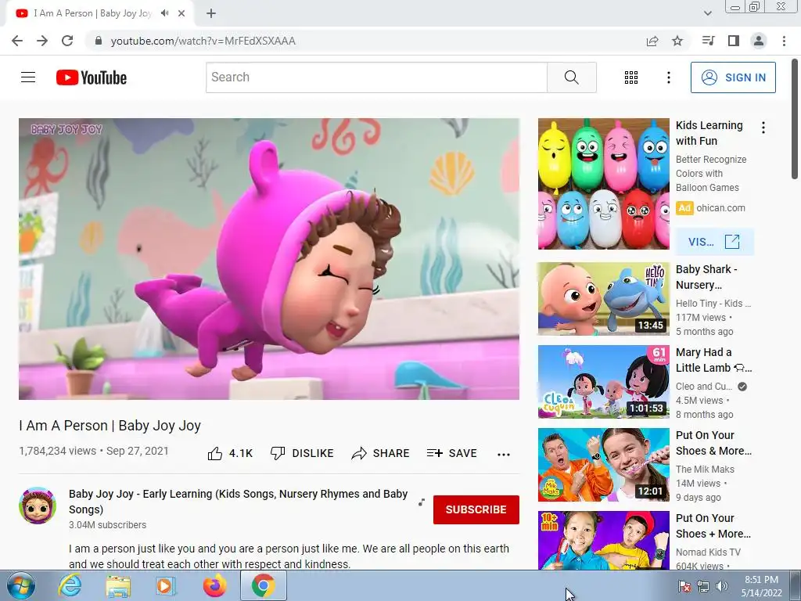Reload the YouTube page

coord(67,41)
